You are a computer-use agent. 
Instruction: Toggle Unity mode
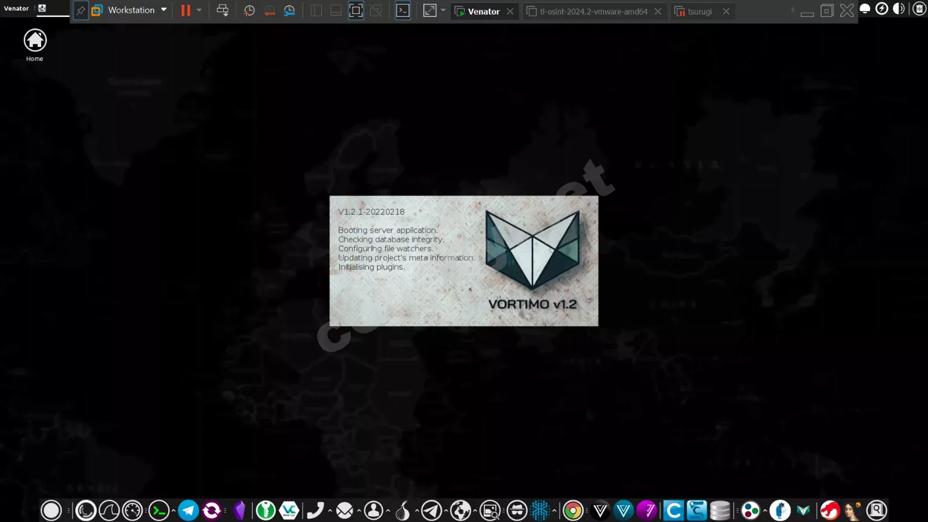[376, 10]
